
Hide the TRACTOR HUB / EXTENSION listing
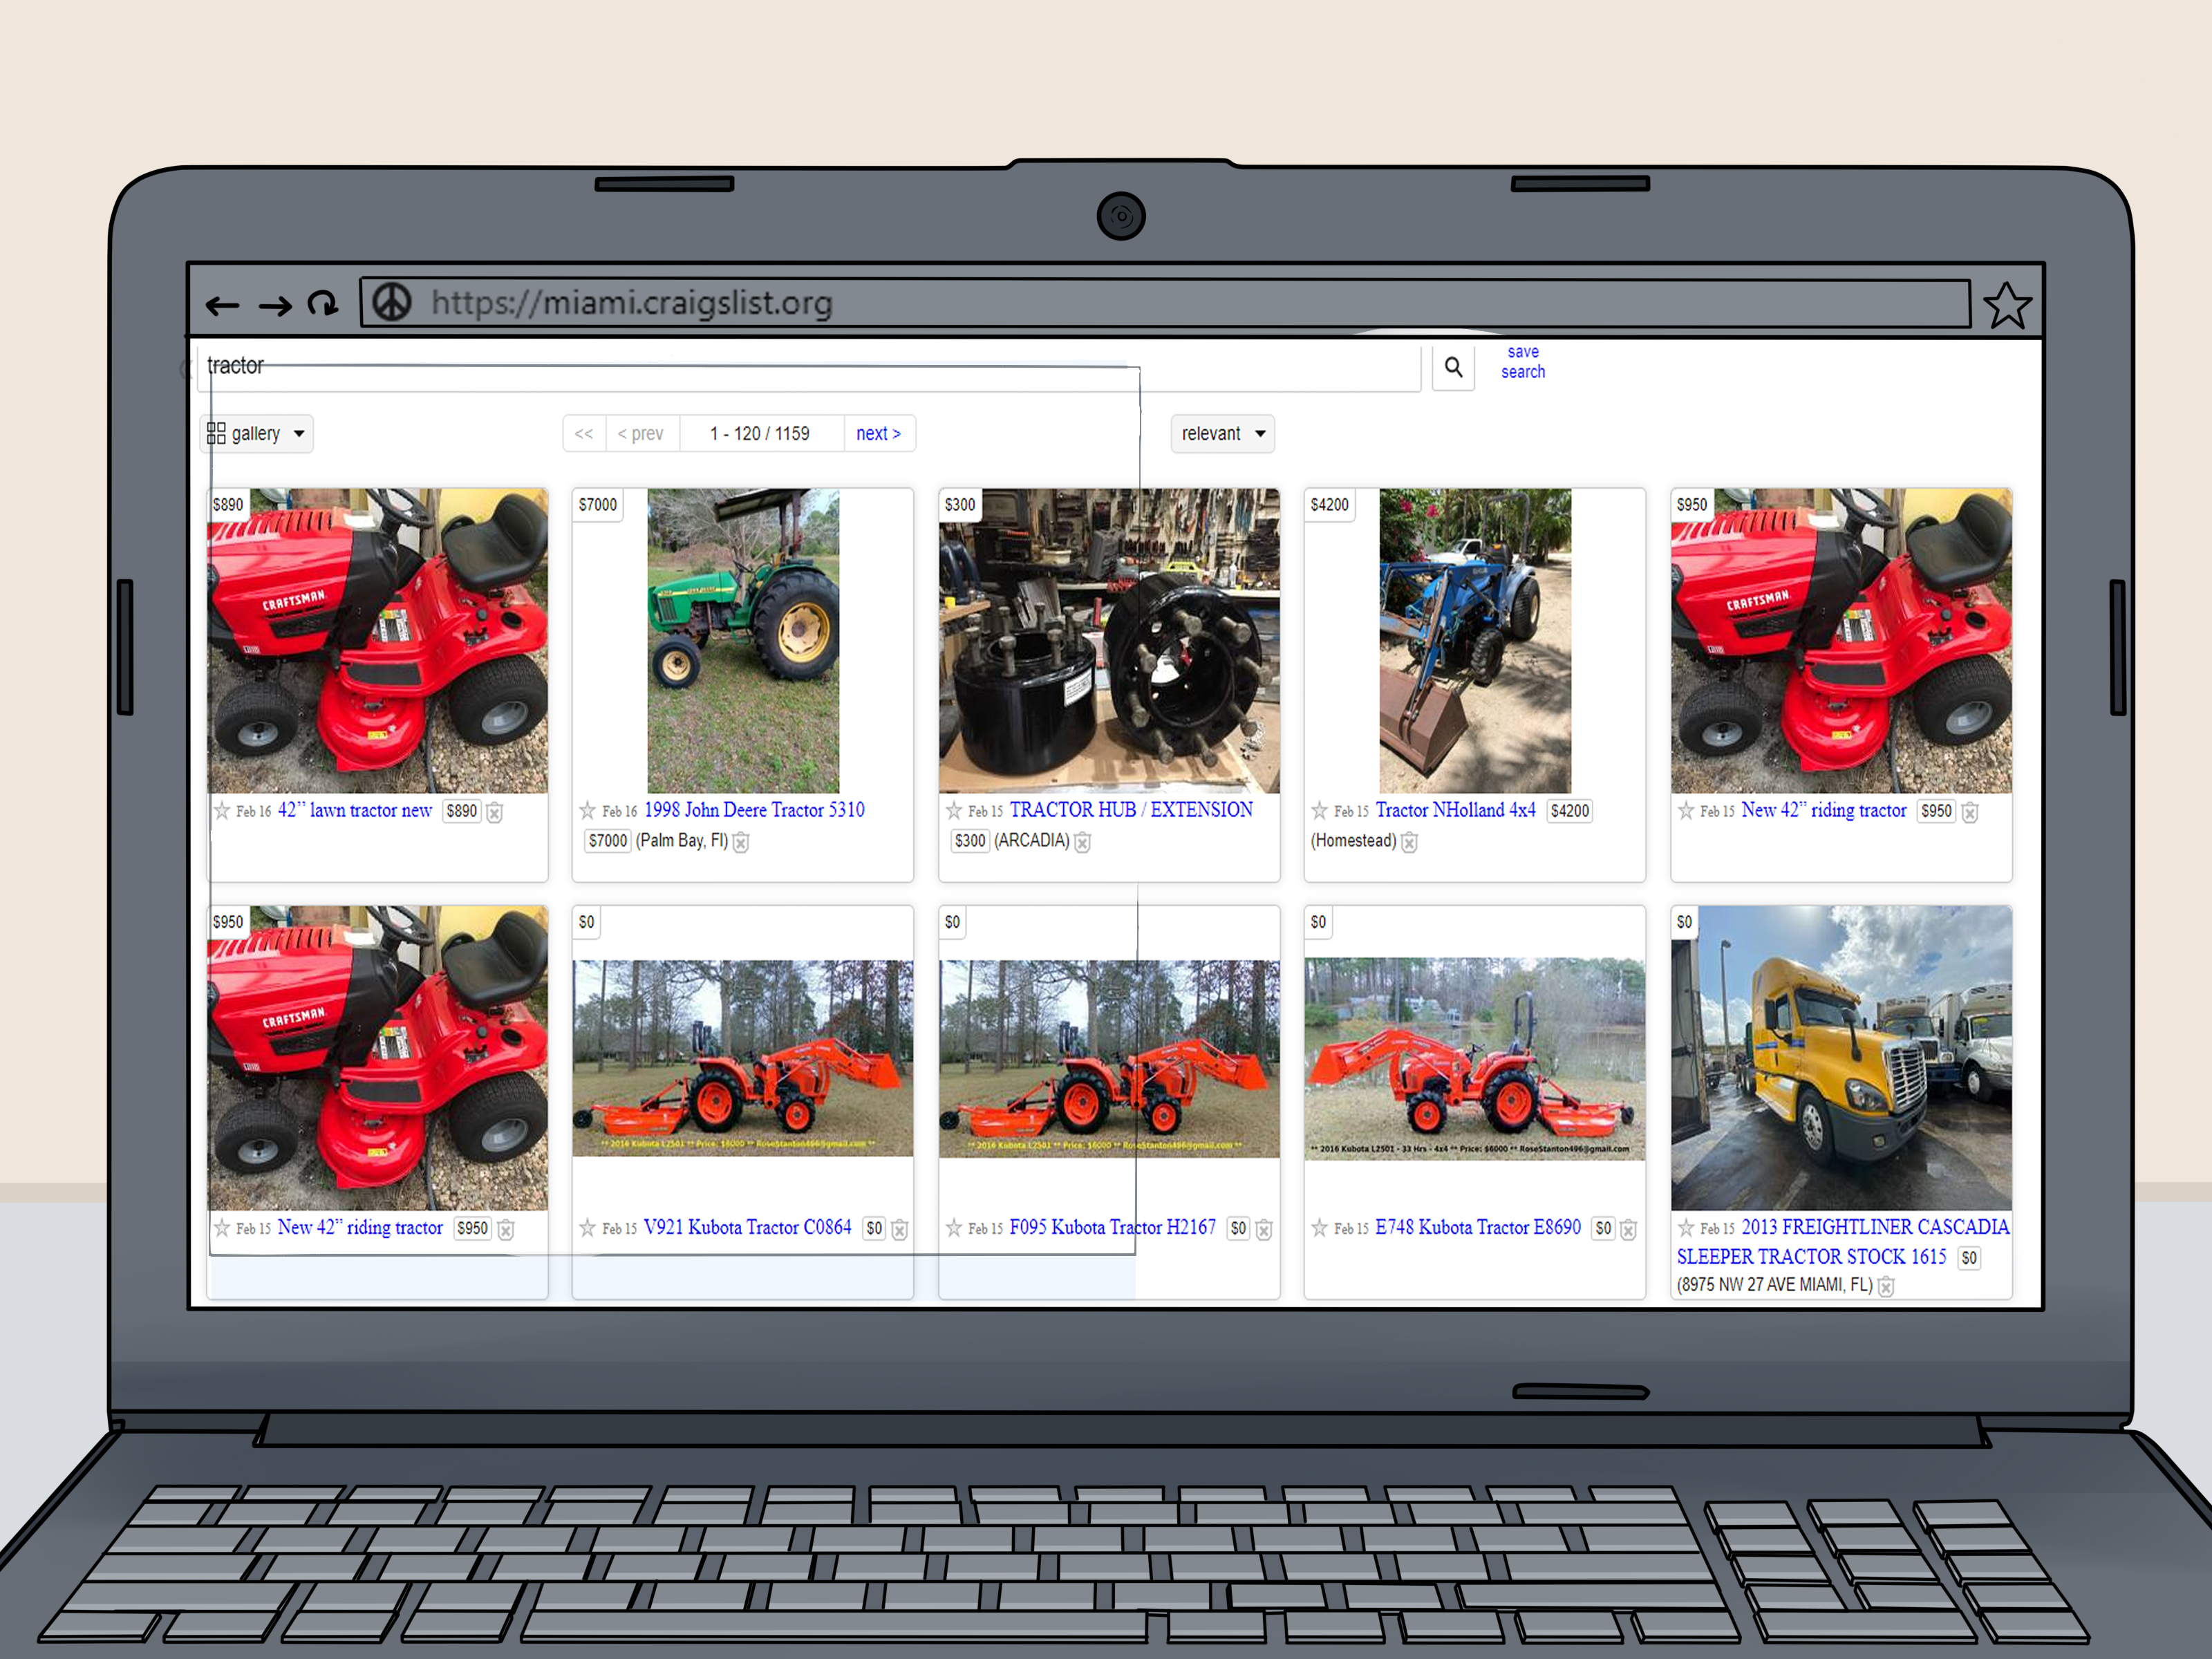point(1083,842)
